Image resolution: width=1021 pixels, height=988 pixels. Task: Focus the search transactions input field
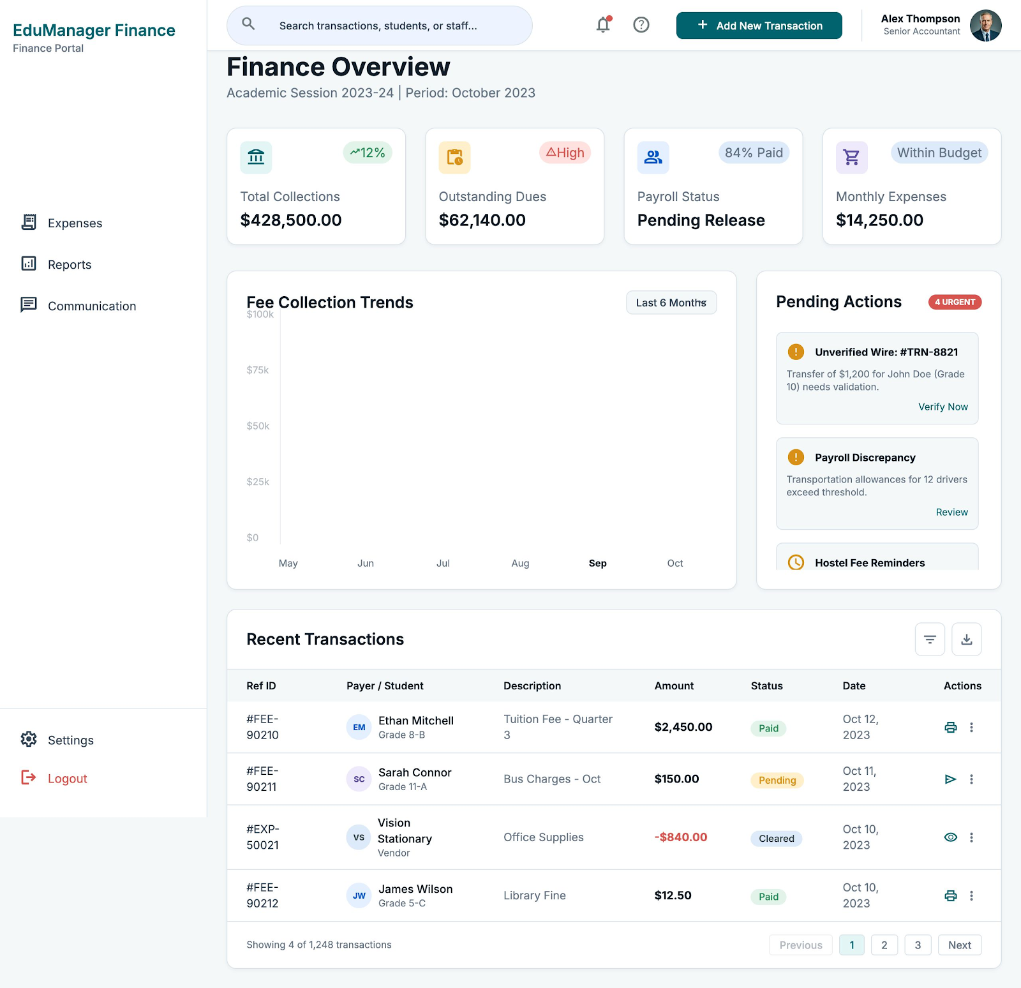point(380,26)
